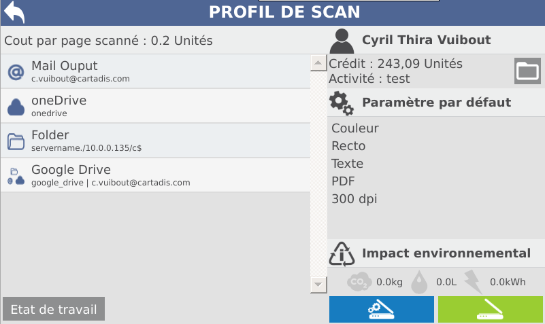The height and width of the screenshot is (324, 545).
Task: Tap the water drop icon
Action: pos(419,282)
